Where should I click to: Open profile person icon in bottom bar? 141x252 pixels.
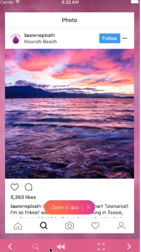pyautogui.click(x=121, y=226)
